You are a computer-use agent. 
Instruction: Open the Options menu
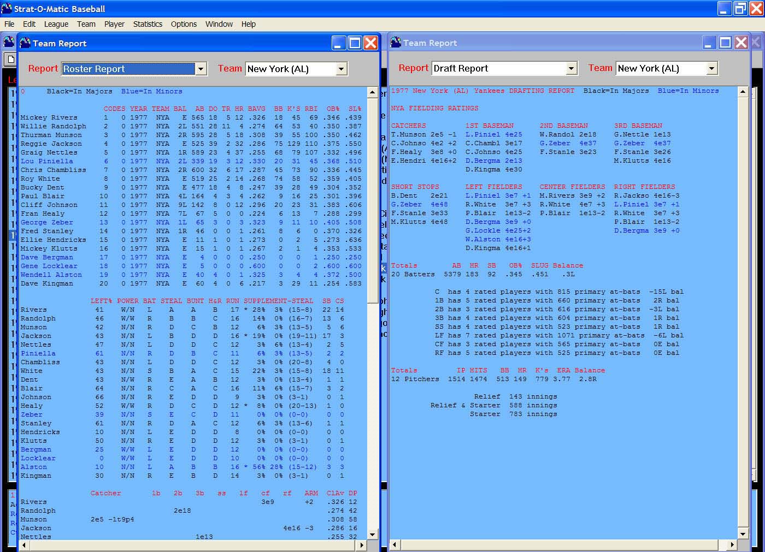[184, 24]
